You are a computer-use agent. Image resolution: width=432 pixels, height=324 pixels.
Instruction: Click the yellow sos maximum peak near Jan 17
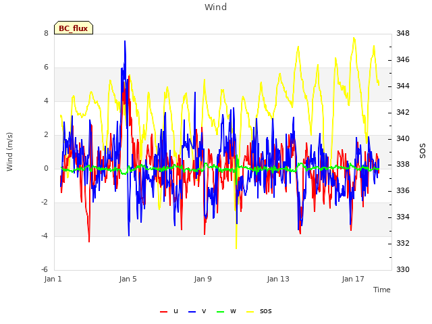[x=354, y=38]
